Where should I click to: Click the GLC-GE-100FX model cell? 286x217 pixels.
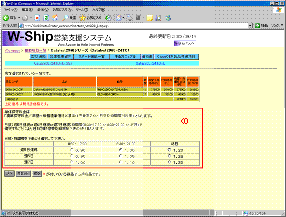coord(120,94)
